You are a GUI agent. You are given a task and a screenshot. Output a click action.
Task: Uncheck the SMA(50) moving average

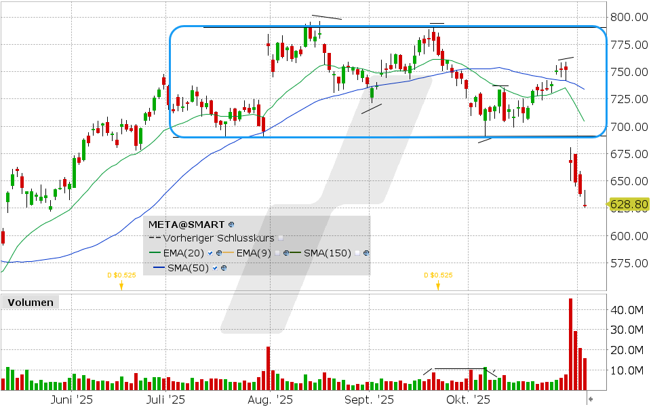214,268
